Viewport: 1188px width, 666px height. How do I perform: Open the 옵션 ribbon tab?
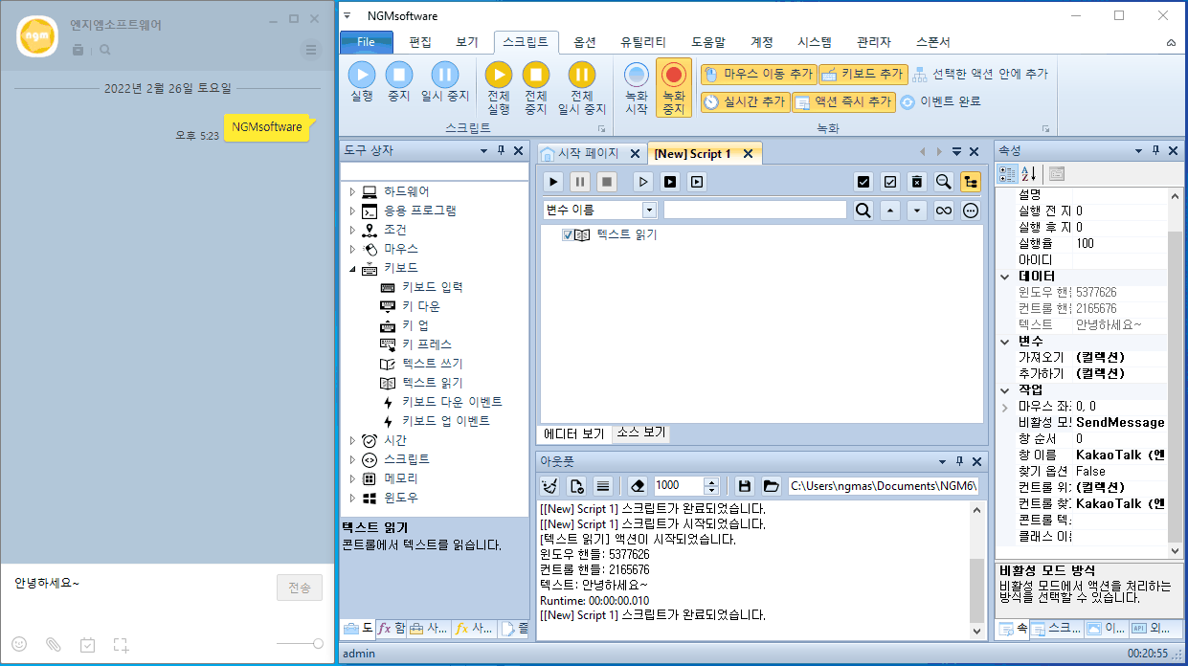(x=585, y=42)
